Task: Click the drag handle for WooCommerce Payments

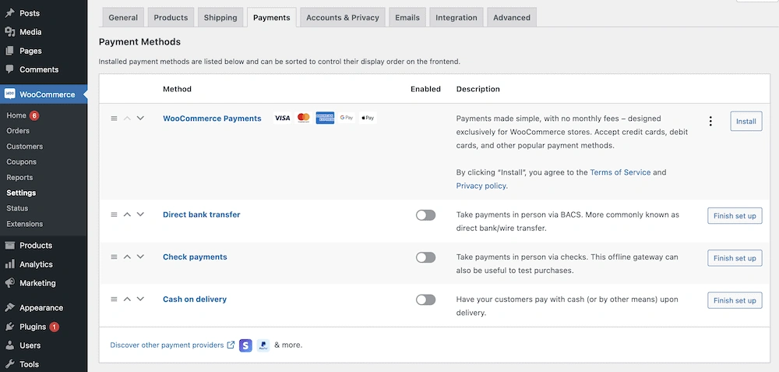Action: point(114,119)
